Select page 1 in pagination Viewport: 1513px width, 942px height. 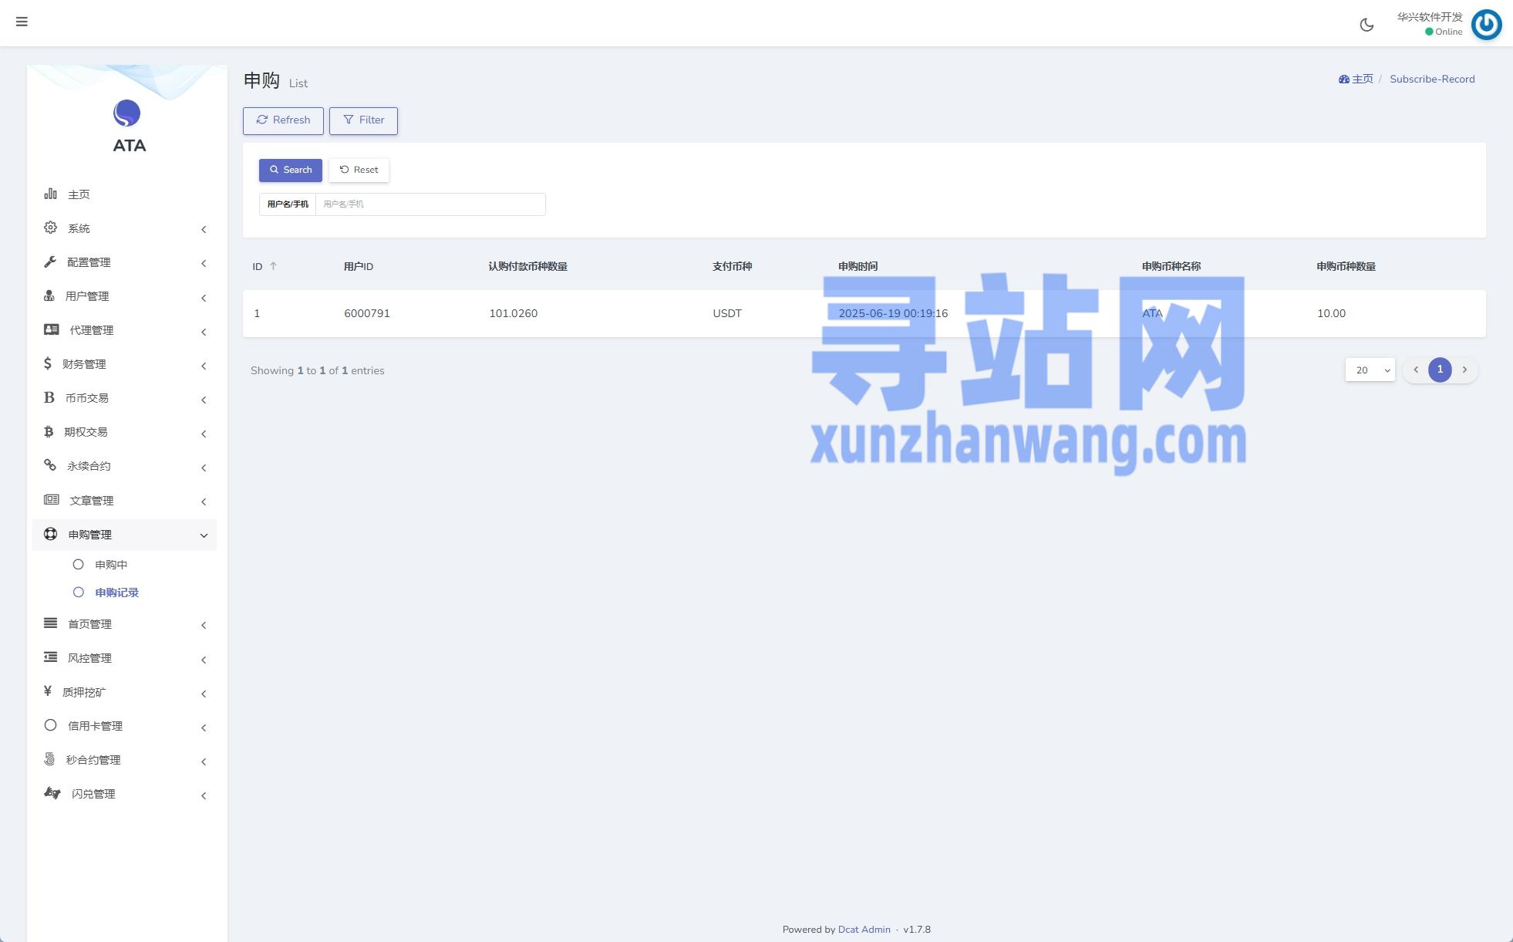[x=1440, y=370]
